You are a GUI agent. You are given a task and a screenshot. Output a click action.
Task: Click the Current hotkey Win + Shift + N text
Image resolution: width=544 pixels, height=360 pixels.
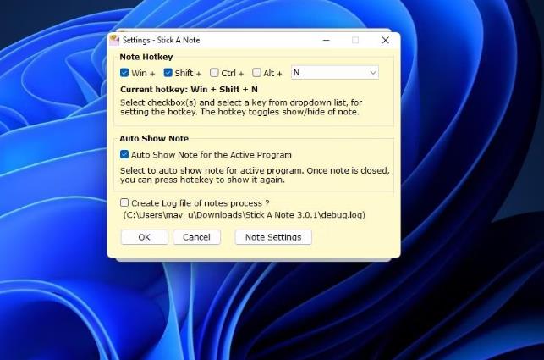(x=189, y=89)
